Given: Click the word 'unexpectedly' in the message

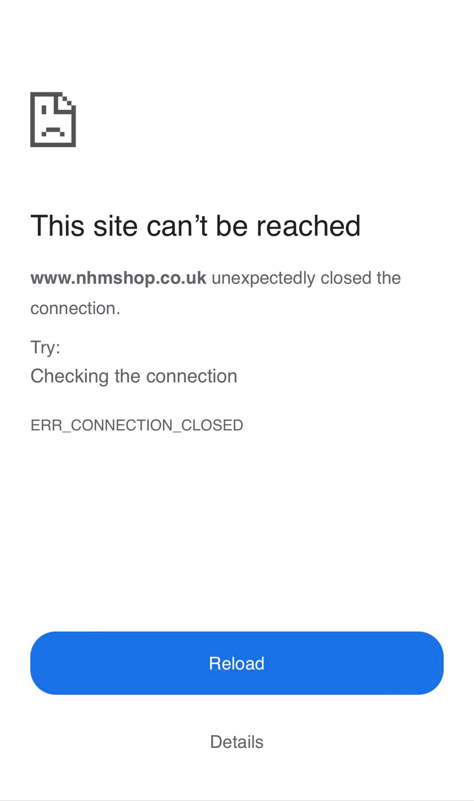Looking at the screenshot, I should (263, 278).
